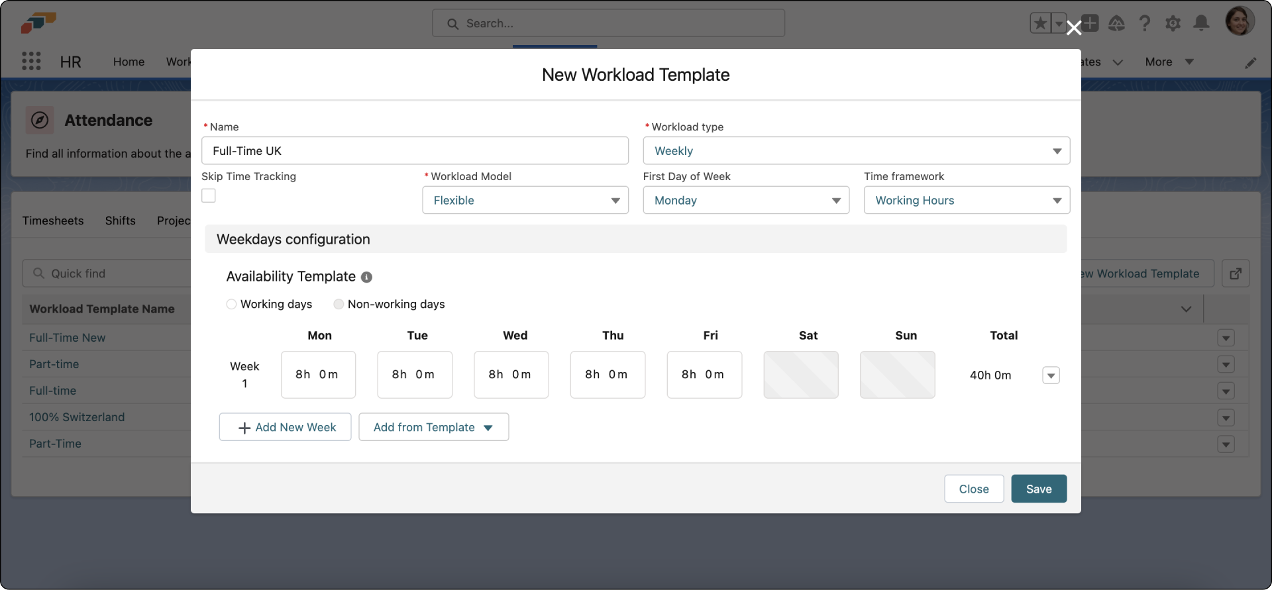The image size is (1272, 590).
Task: Open row menu for Part-Time last row
Action: point(1226,444)
